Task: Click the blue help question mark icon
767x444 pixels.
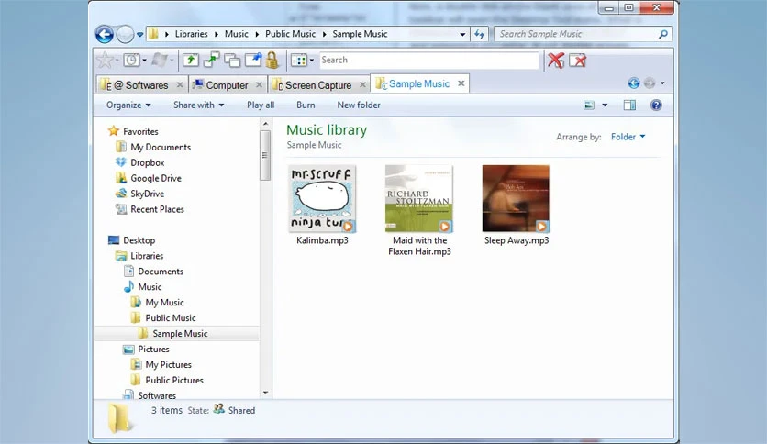Action: point(656,105)
